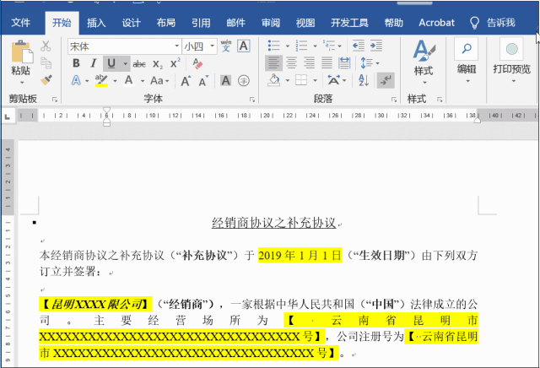Toggle show paragraph marks
The width and height of the screenshot is (540, 368).
click(386, 81)
